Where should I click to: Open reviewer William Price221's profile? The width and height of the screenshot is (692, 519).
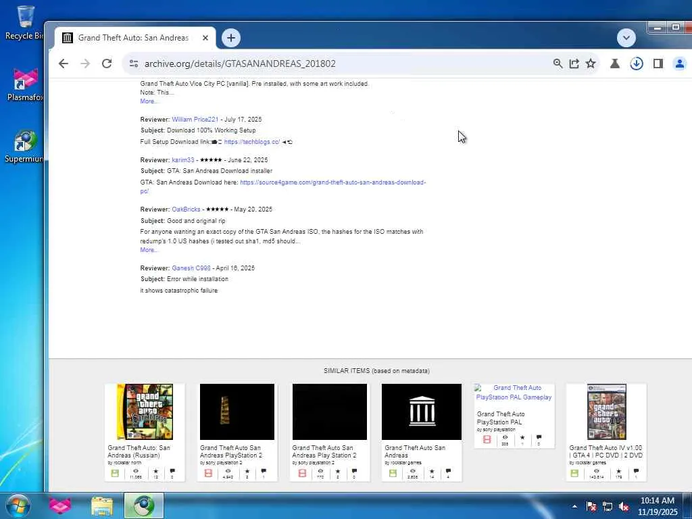pos(195,119)
